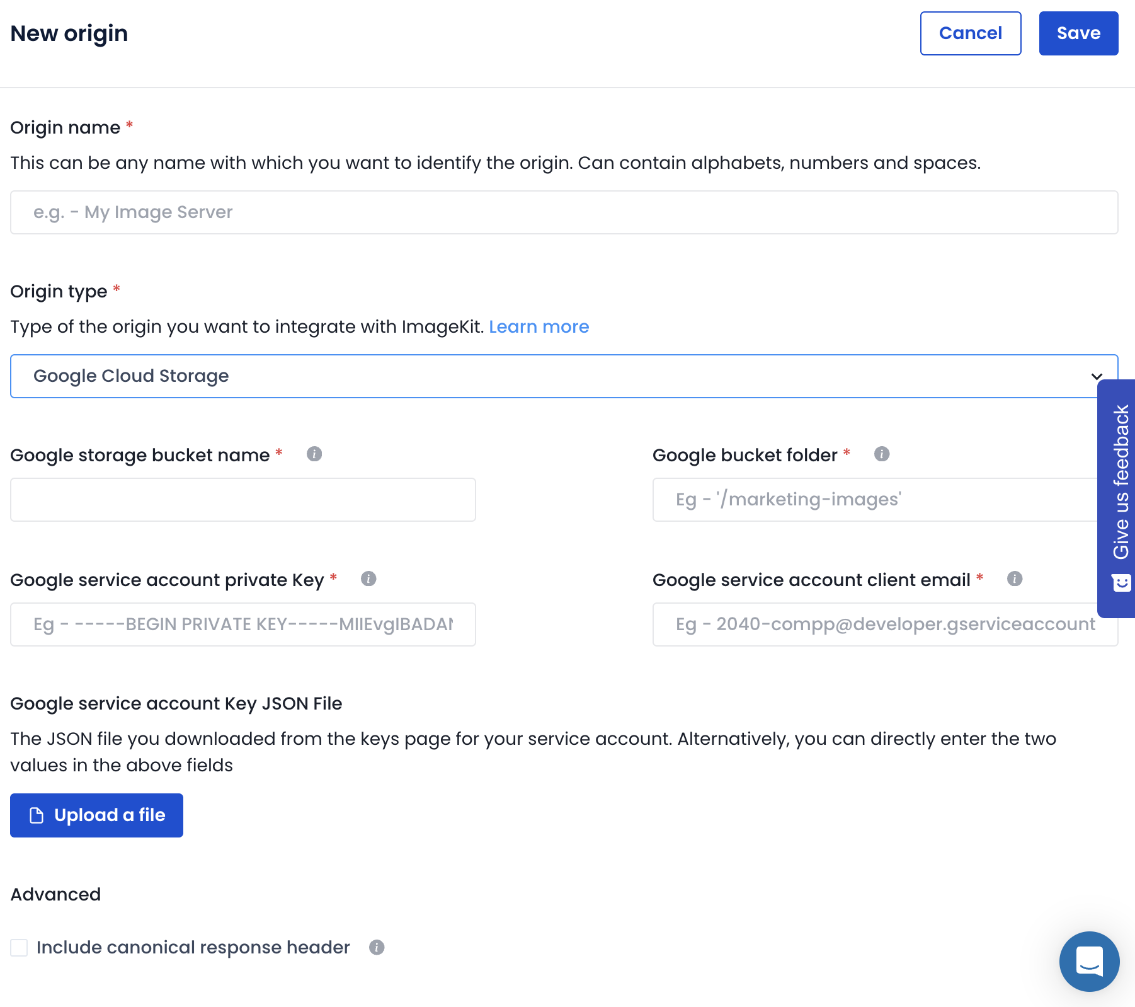Open the Origin type dropdown
1135x1007 pixels.
tap(554, 376)
